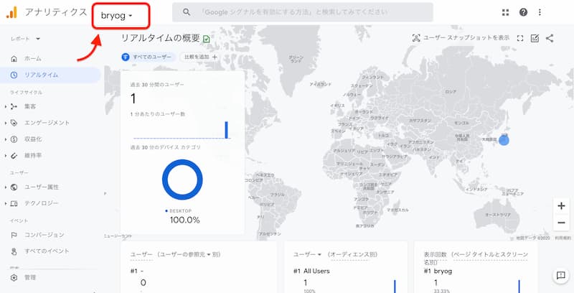574x293 pixels.
Task: Click the 管理 gear icon
Action: [x=14, y=278]
